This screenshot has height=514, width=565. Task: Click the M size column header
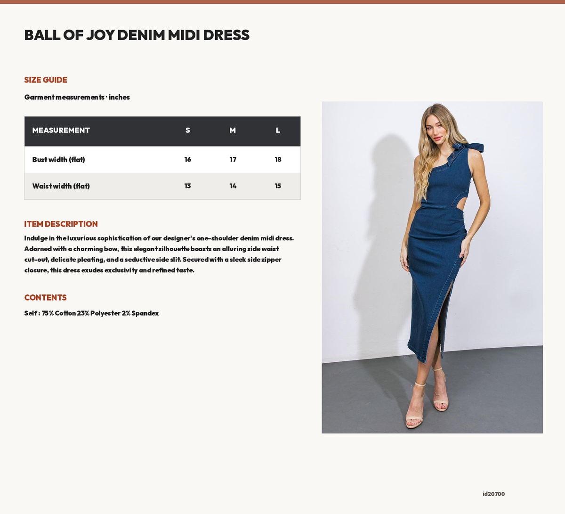click(233, 131)
